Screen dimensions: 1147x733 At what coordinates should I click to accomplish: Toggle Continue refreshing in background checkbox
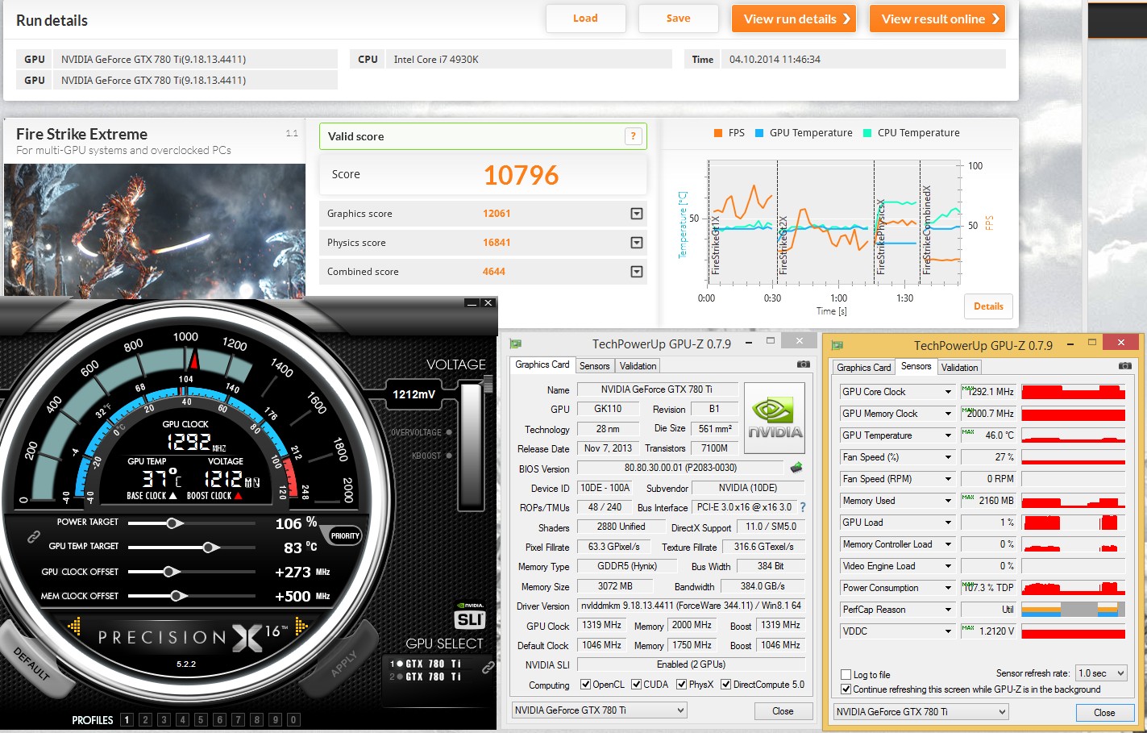point(846,689)
